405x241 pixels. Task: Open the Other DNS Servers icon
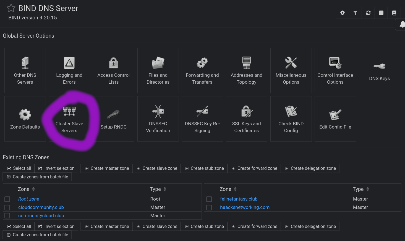coord(25,70)
